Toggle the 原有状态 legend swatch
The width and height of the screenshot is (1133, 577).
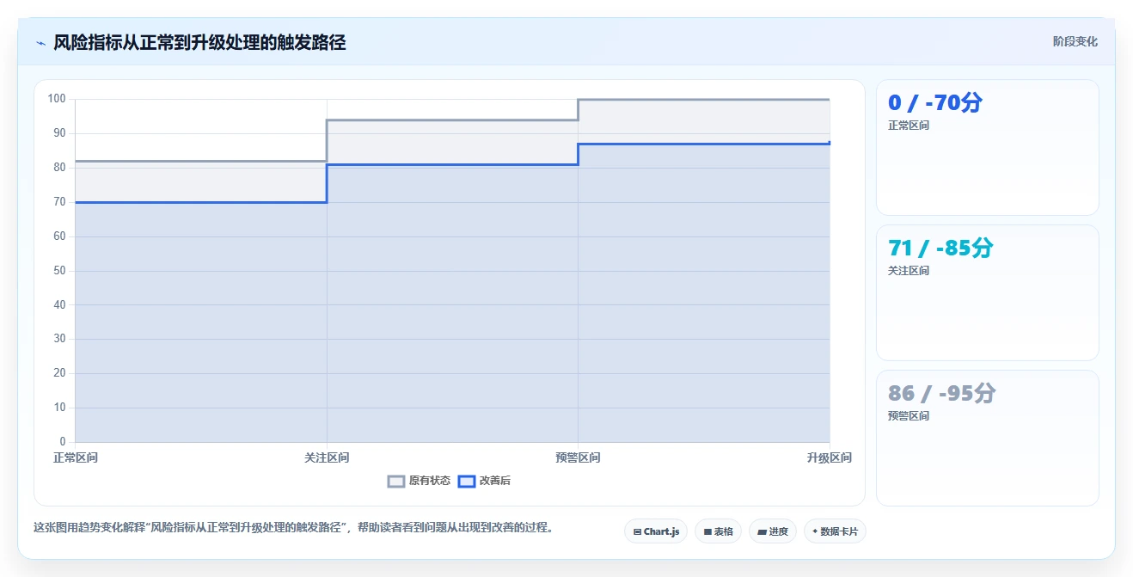pyautogui.click(x=395, y=482)
